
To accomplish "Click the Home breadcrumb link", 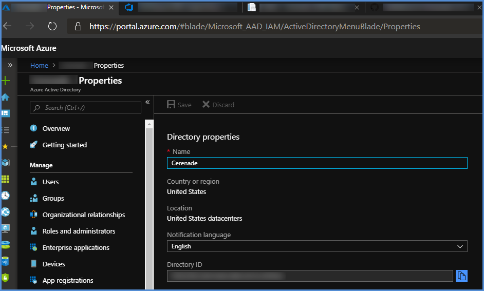I will pos(39,65).
